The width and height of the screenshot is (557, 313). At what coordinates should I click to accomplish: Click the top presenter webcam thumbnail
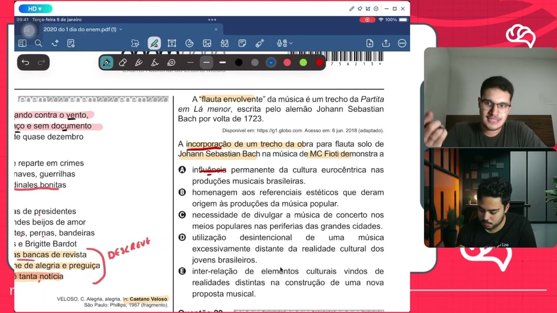490,97
